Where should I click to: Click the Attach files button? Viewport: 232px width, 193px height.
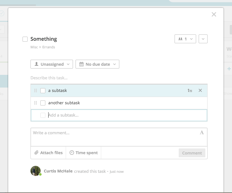(49, 153)
